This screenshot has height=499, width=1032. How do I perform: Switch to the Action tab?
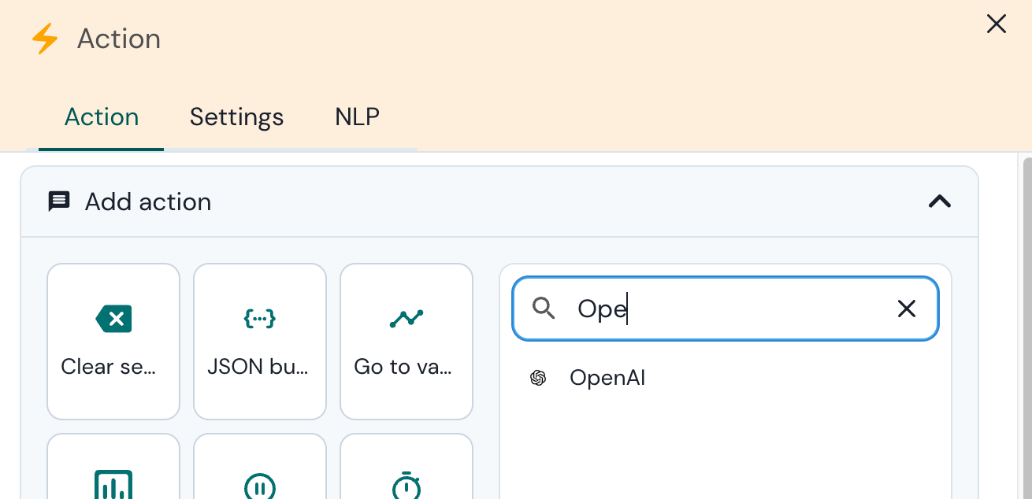tap(102, 117)
